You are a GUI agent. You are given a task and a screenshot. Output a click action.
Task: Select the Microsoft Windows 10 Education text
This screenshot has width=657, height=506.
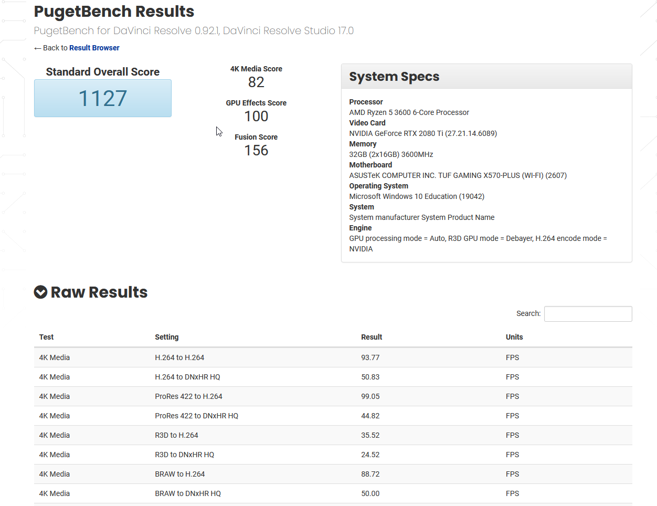click(x=417, y=196)
